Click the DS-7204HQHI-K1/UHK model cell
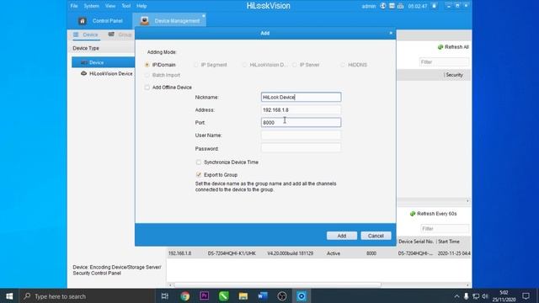This screenshot has height=303, width=539. click(232, 253)
